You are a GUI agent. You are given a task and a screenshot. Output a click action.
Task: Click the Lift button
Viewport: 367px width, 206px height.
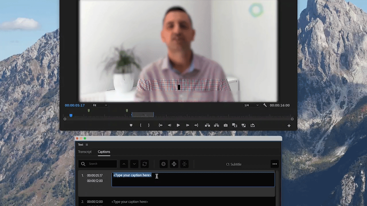click(x=207, y=125)
